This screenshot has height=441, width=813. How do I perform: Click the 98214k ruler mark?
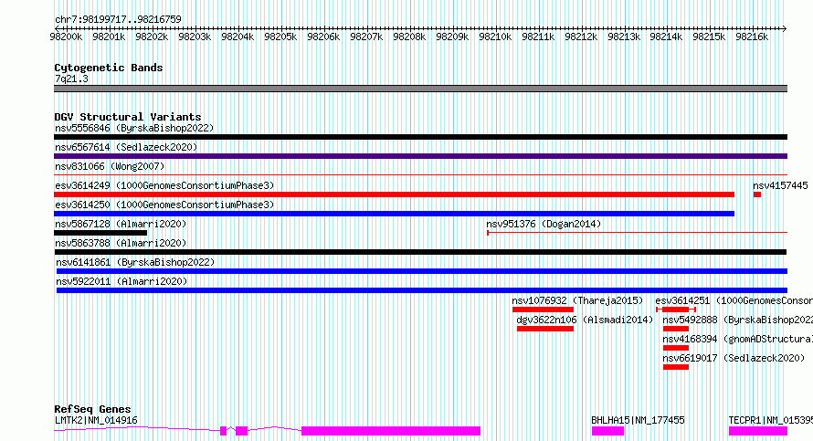[x=666, y=37]
